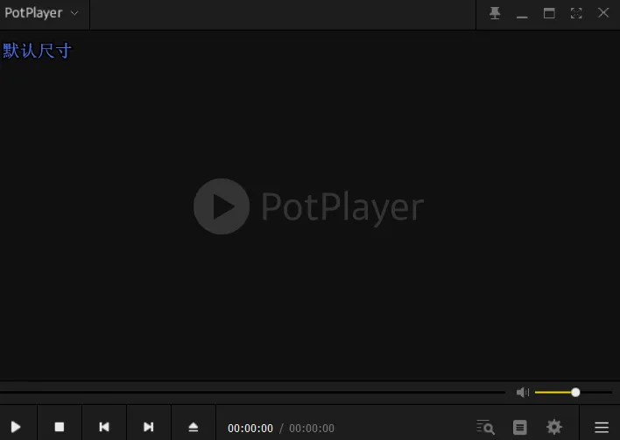This screenshot has height=440, width=620.
Task: Open a file with the eject button
Action: tap(194, 427)
